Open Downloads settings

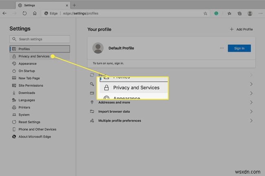point(40,93)
